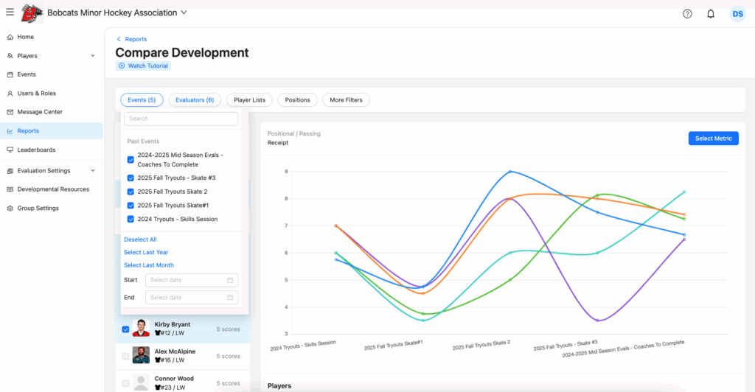Open the notifications bell icon
755x392 pixels.
[x=711, y=13]
